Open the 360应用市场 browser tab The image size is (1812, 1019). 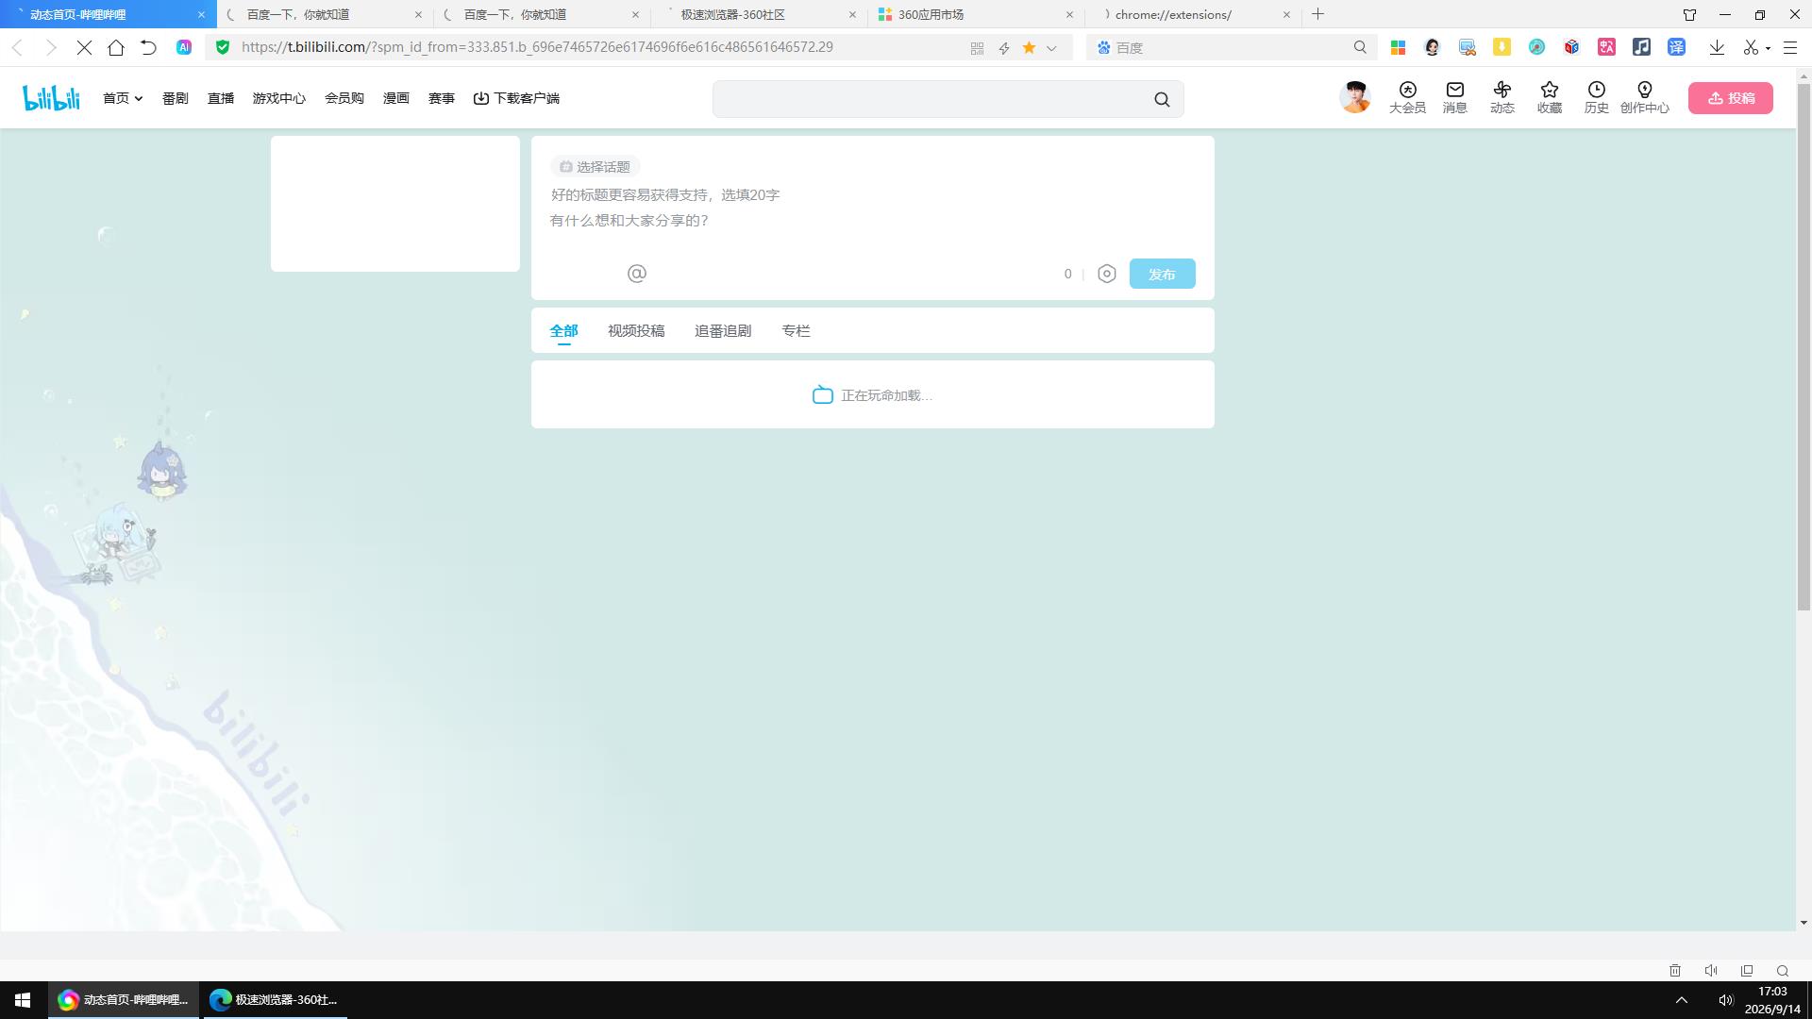coord(977,14)
